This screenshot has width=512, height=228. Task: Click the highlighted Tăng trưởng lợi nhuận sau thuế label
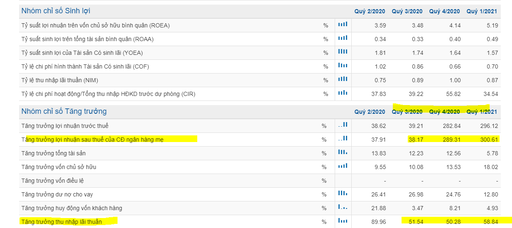(x=93, y=140)
